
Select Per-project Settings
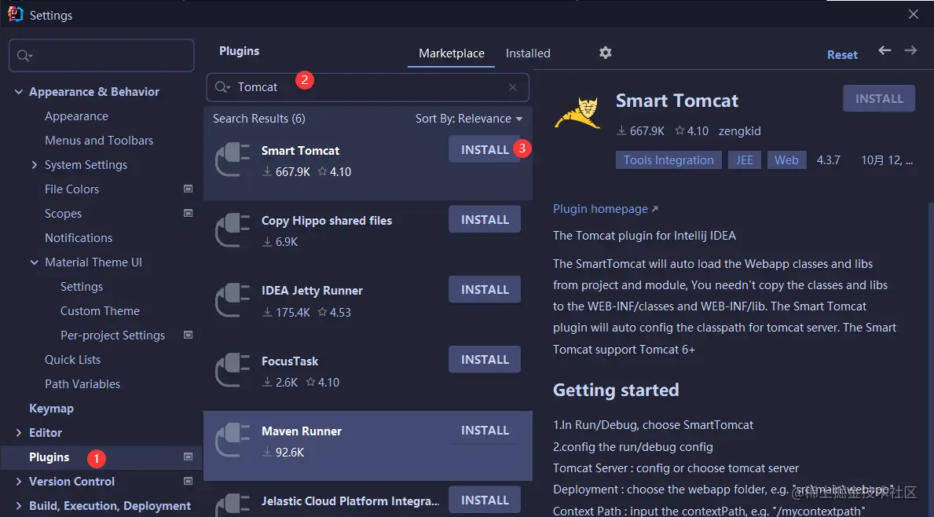point(112,335)
